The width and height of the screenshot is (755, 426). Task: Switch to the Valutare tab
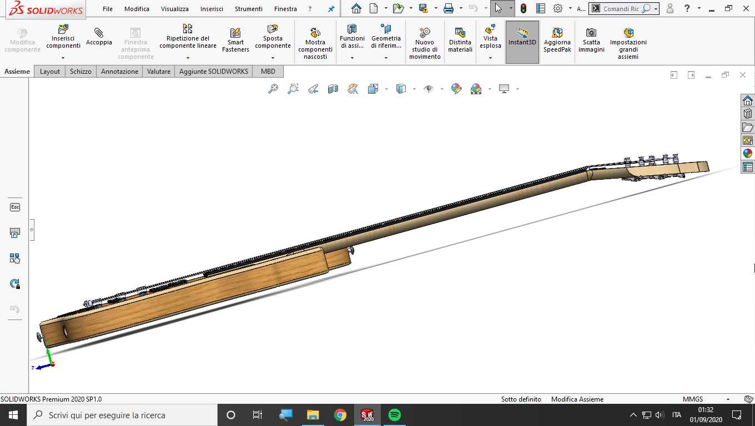tap(159, 72)
